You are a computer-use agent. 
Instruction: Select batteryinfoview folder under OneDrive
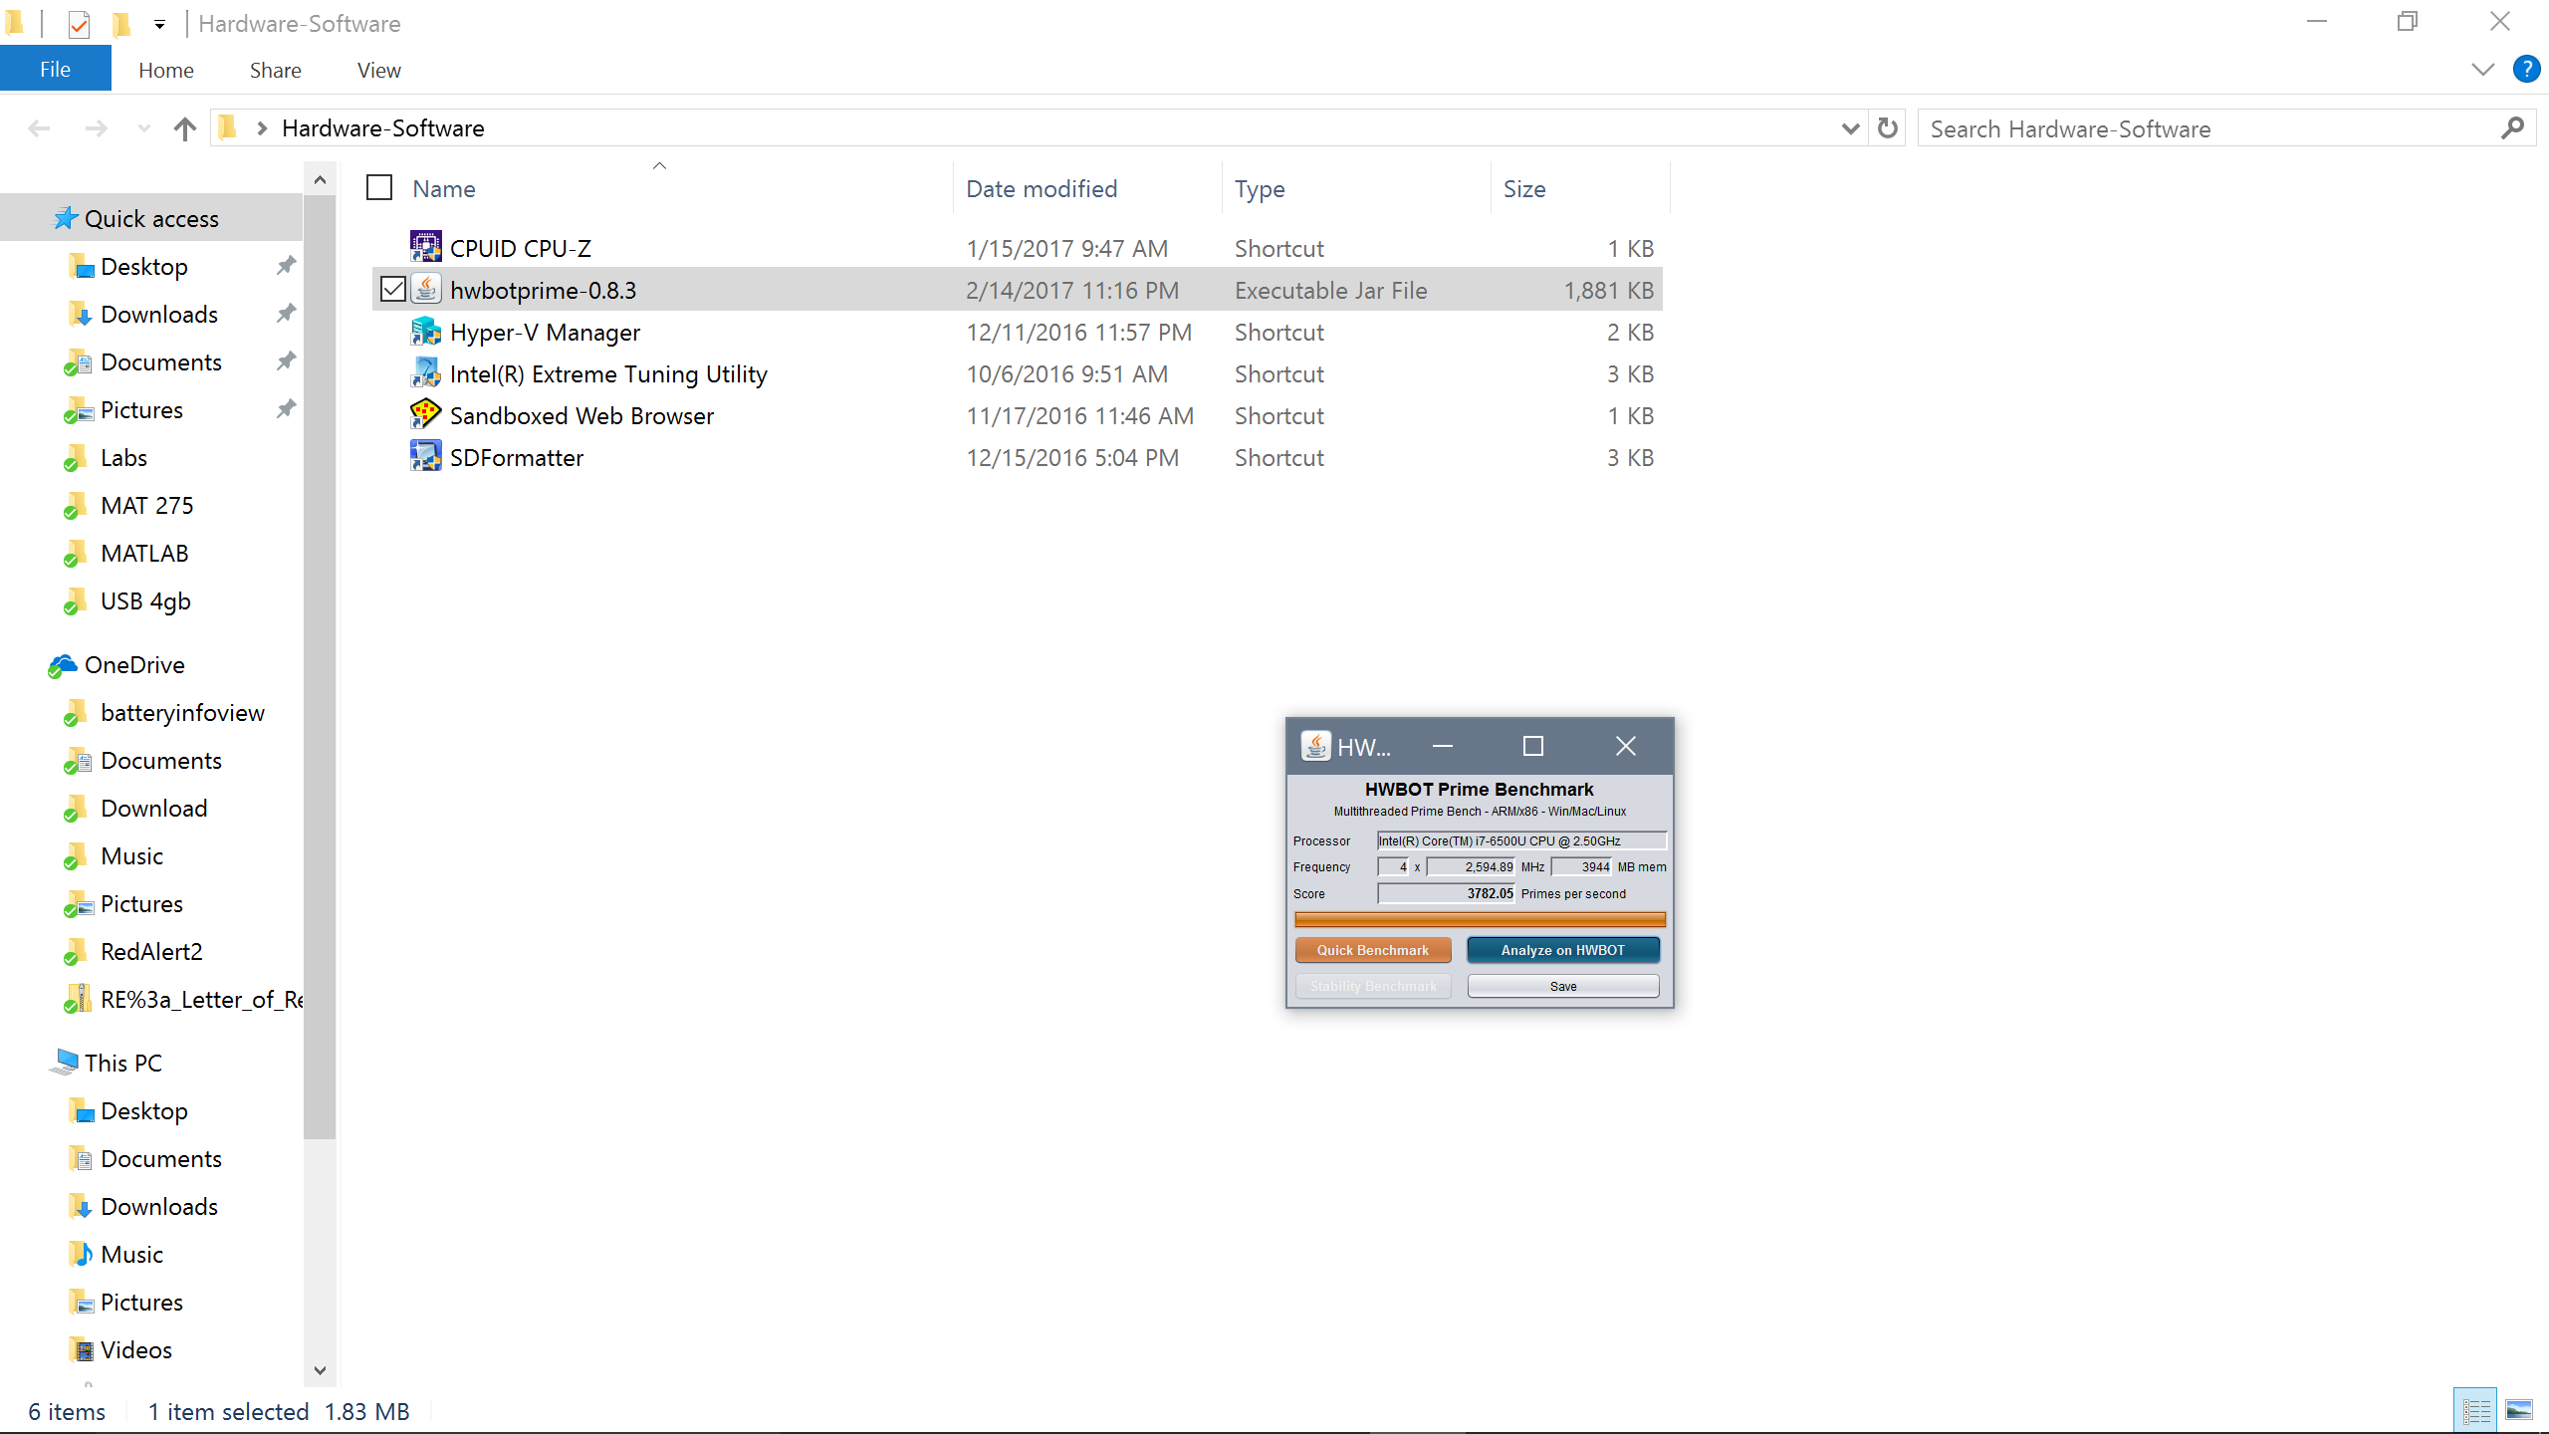[182, 712]
